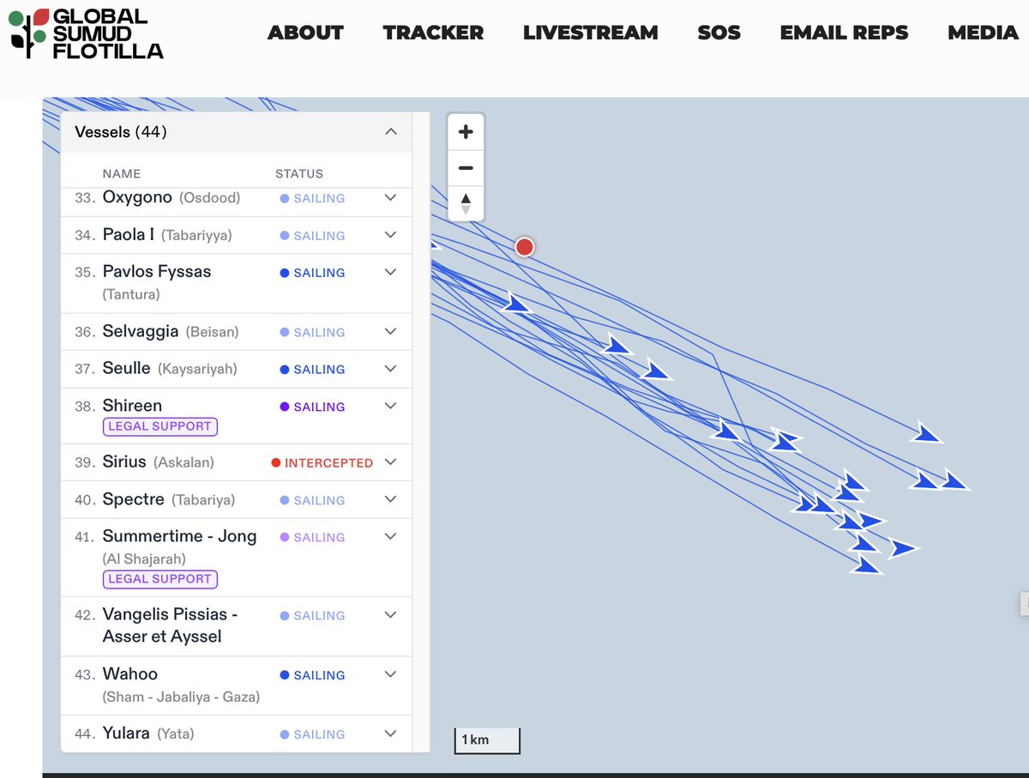Click the 1 km scale bar on the map
Screen dimensions: 1029x778
point(486,739)
